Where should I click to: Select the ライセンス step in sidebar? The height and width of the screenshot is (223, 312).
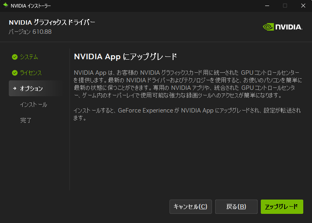point(31,73)
